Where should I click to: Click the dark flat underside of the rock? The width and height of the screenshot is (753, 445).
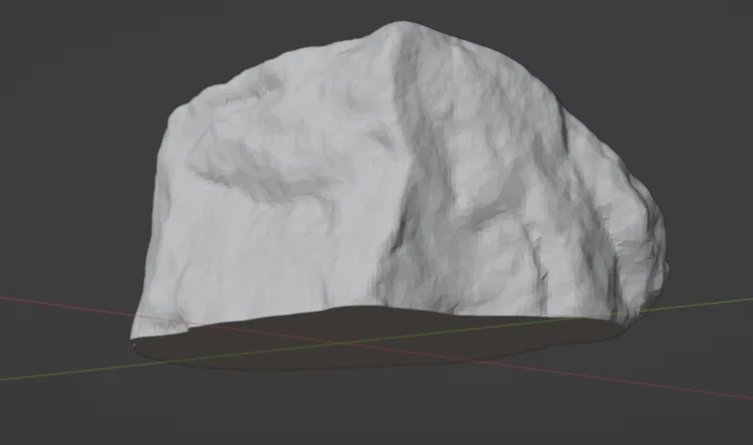point(379,338)
